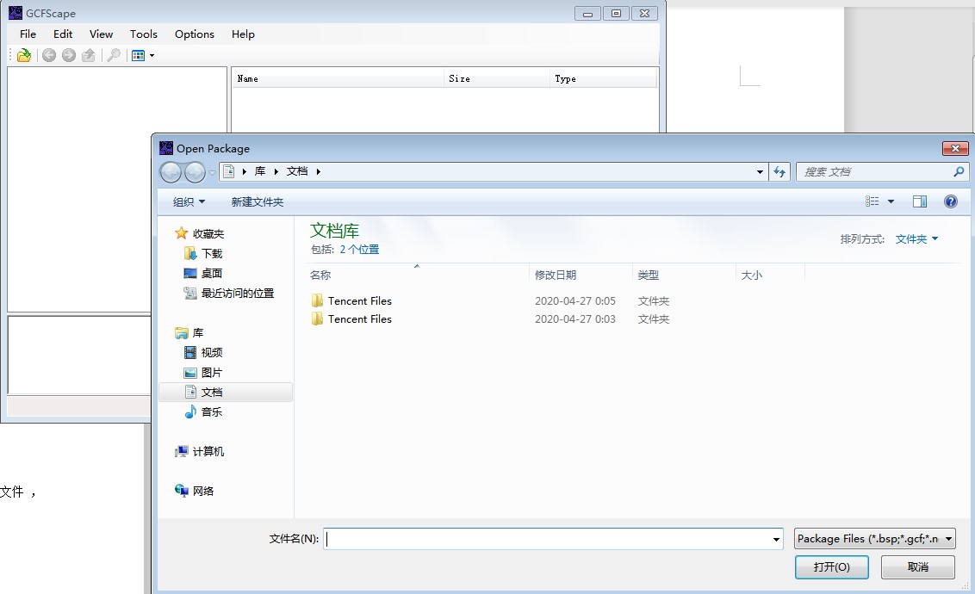The height and width of the screenshot is (594, 975).
Task: Click the 新建文件夹 button
Action: point(258,202)
